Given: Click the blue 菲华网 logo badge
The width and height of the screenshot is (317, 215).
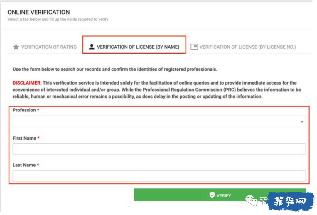Looking at the screenshot, I should click(x=291, y=201).
